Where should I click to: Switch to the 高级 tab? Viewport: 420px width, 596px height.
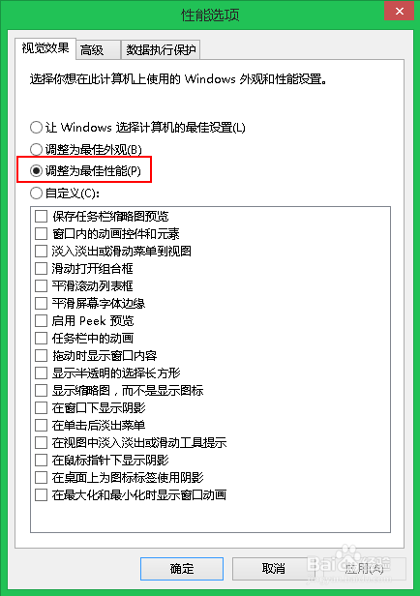[x=99, y=49]
